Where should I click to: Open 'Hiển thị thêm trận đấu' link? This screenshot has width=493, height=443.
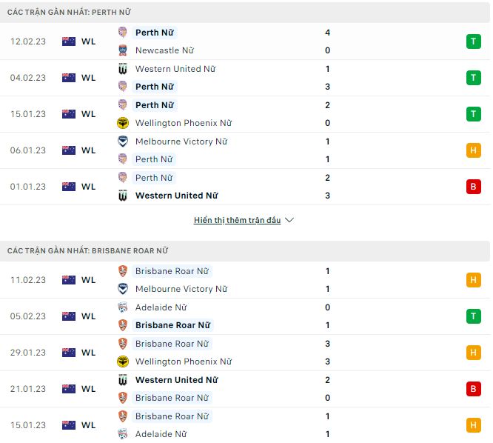(237, 220)
